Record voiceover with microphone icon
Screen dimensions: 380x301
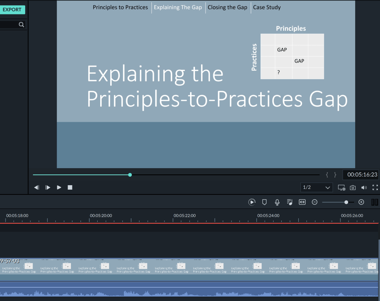point(277,202)
